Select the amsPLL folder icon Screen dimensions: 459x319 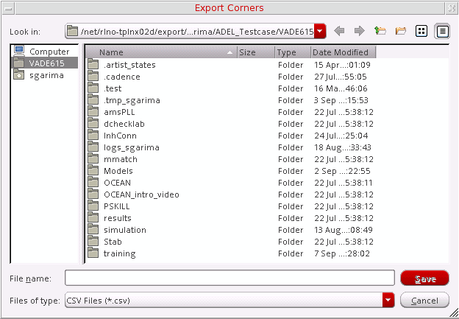tap(93, 112)
